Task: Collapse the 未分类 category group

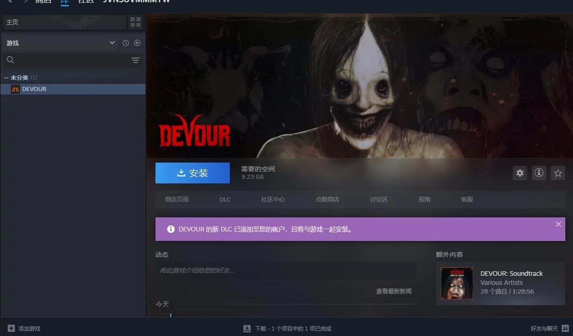Action: click(6, 78)
